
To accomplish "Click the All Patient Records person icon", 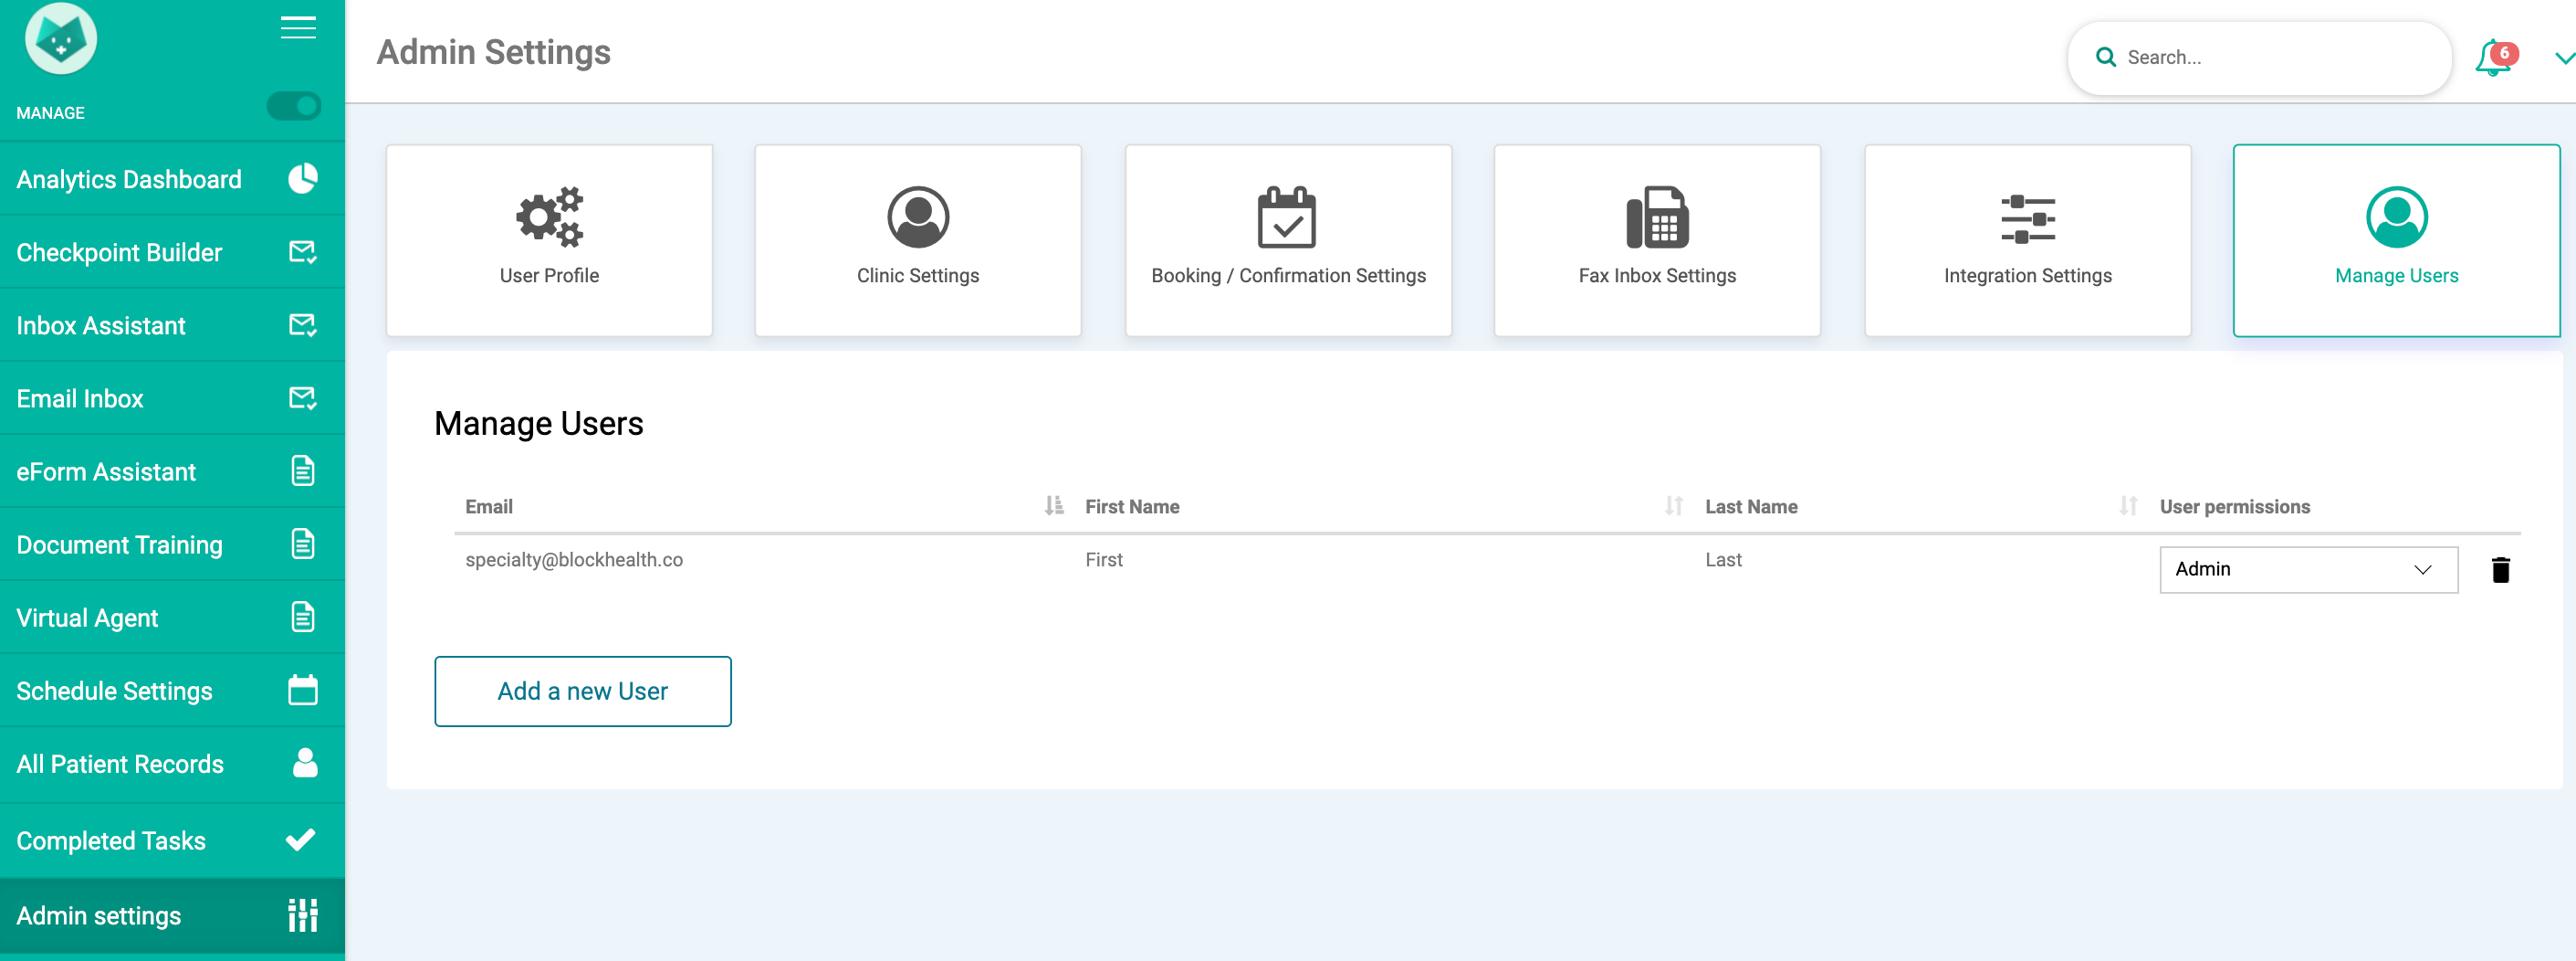I will pyautogui.click(x=305, y=763).
